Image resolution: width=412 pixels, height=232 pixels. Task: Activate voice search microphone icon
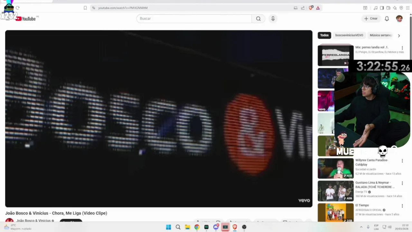[x=273, y=19]
